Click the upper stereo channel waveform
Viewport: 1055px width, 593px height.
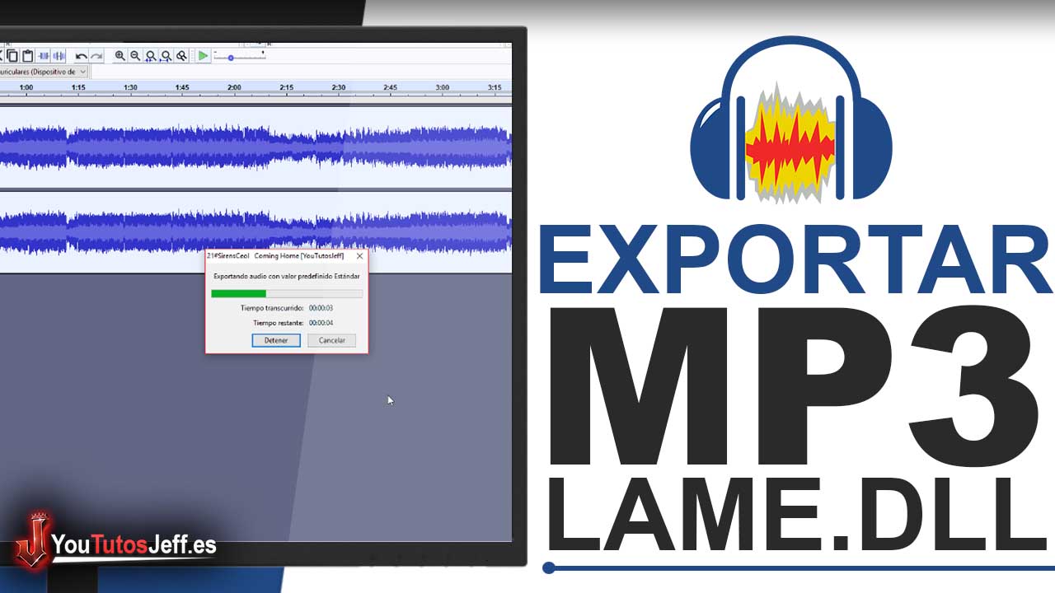[x=256, y=148]
